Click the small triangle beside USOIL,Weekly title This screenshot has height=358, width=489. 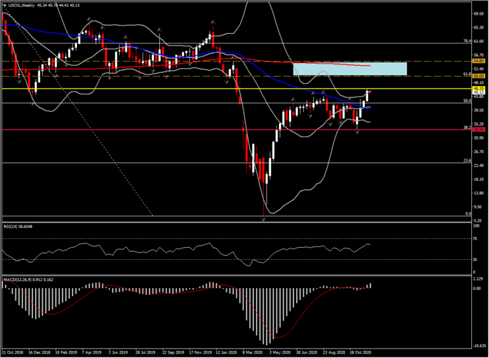point(4,5)
